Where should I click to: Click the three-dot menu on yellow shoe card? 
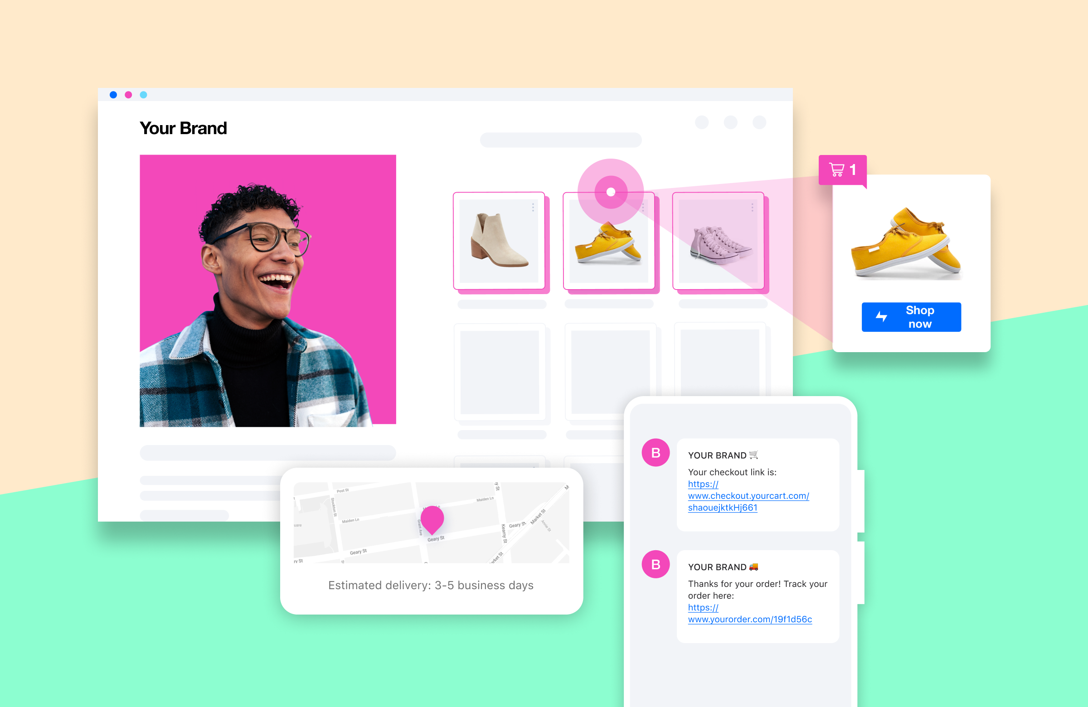[x=643, y=208]
